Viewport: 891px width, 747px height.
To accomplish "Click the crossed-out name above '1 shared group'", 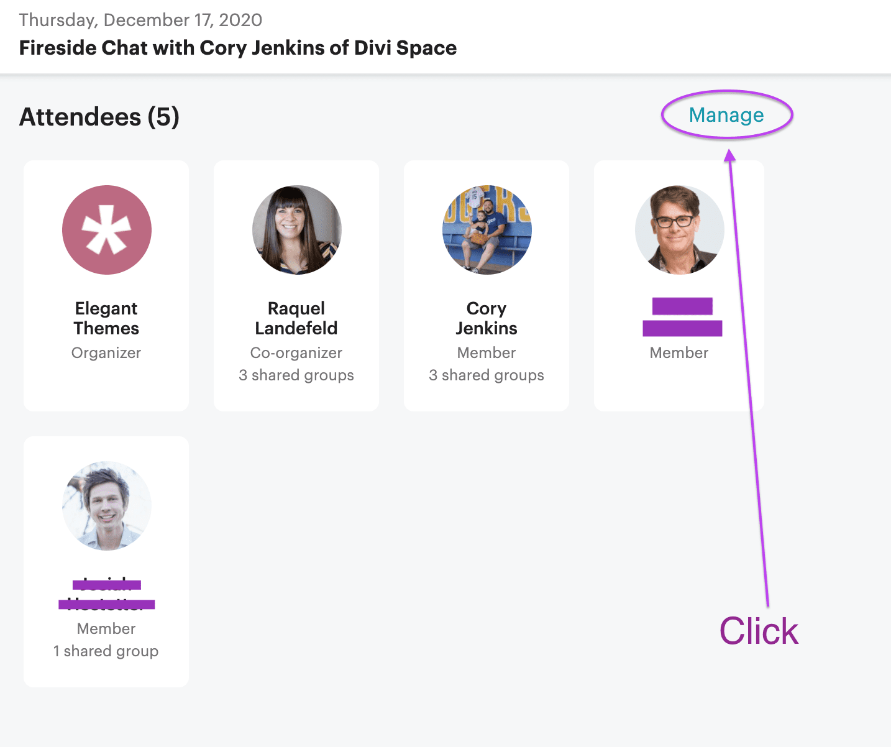I will click(106, 594).
